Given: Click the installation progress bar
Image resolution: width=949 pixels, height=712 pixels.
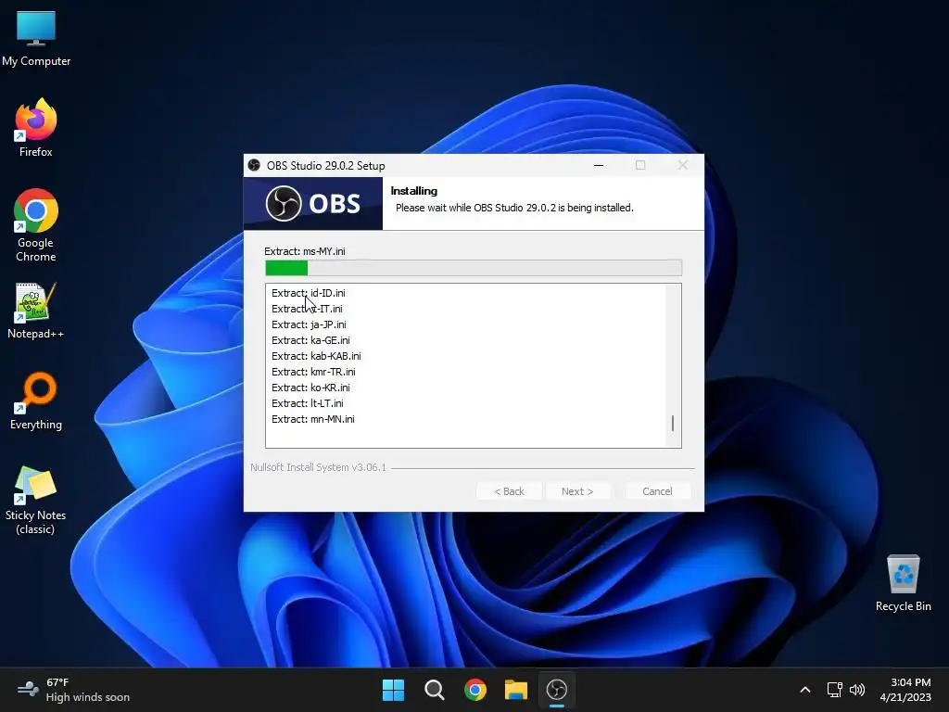Looking at the screenshot, I should tap(474, 268).
